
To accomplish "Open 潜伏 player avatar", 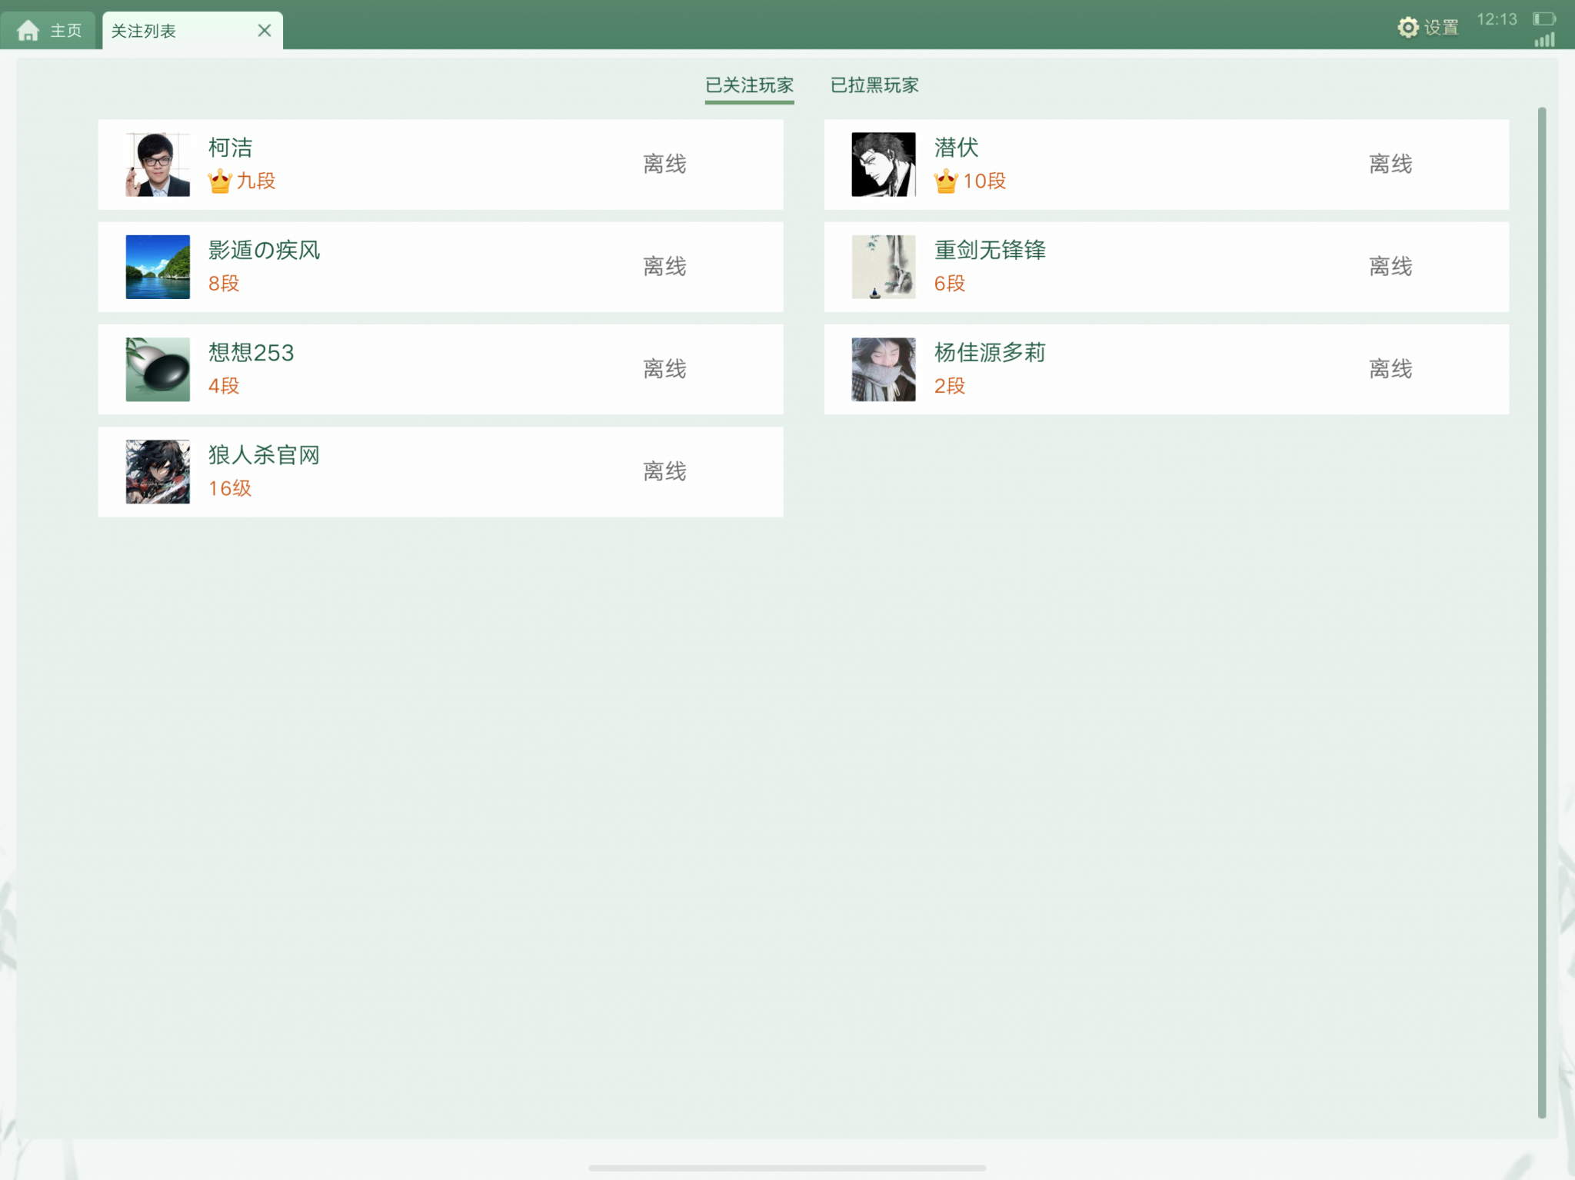I will pos(884,165).
